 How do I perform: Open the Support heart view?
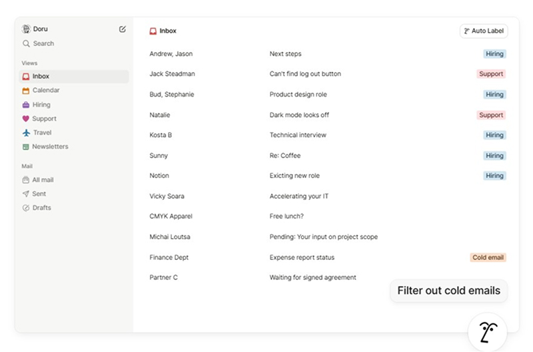pos(44,119)
